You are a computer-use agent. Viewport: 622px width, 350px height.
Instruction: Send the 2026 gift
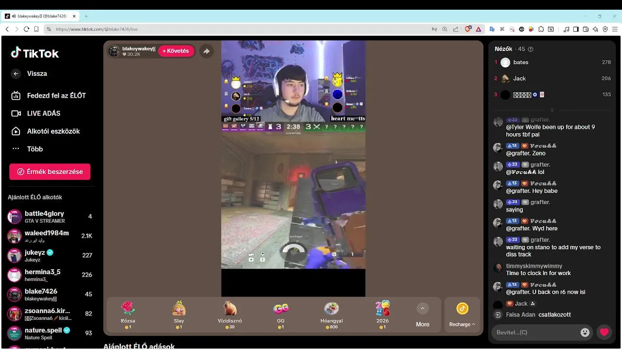pyautogui.click(x=382, y=315)
